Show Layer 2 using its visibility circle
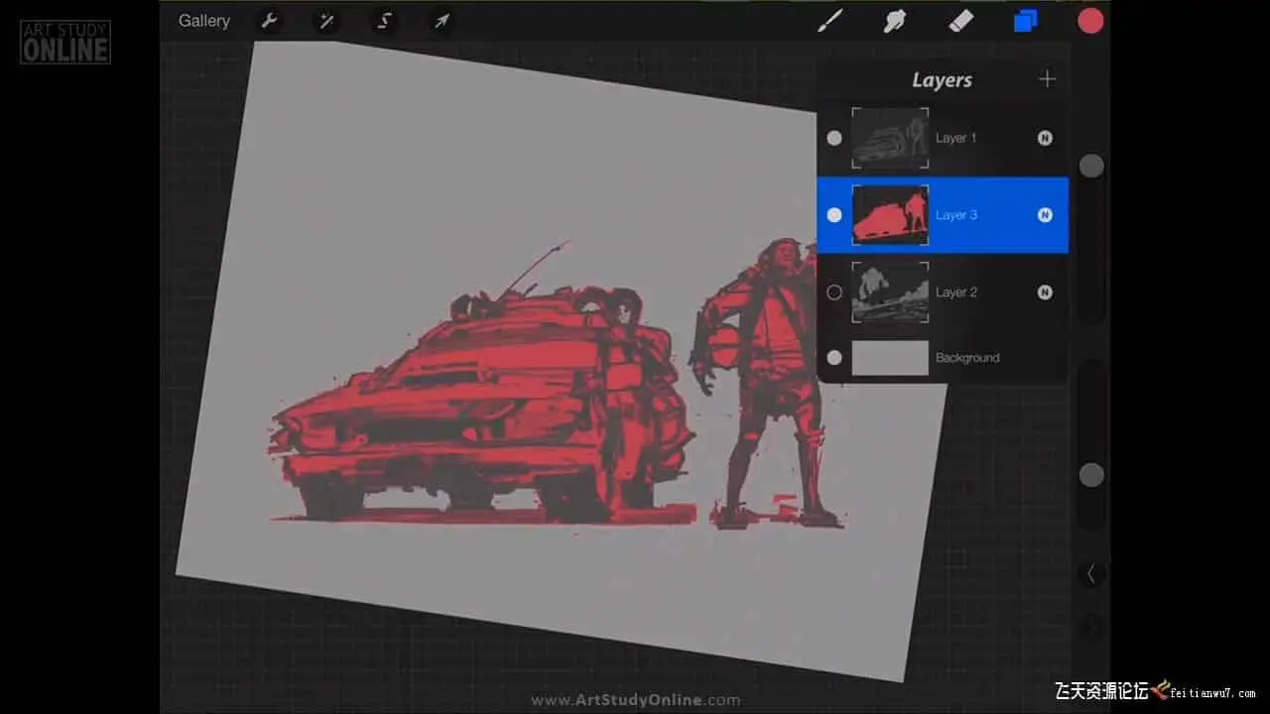Image resolution: width=1270 pixels, height=714 pixels. (x=834, y=293)
